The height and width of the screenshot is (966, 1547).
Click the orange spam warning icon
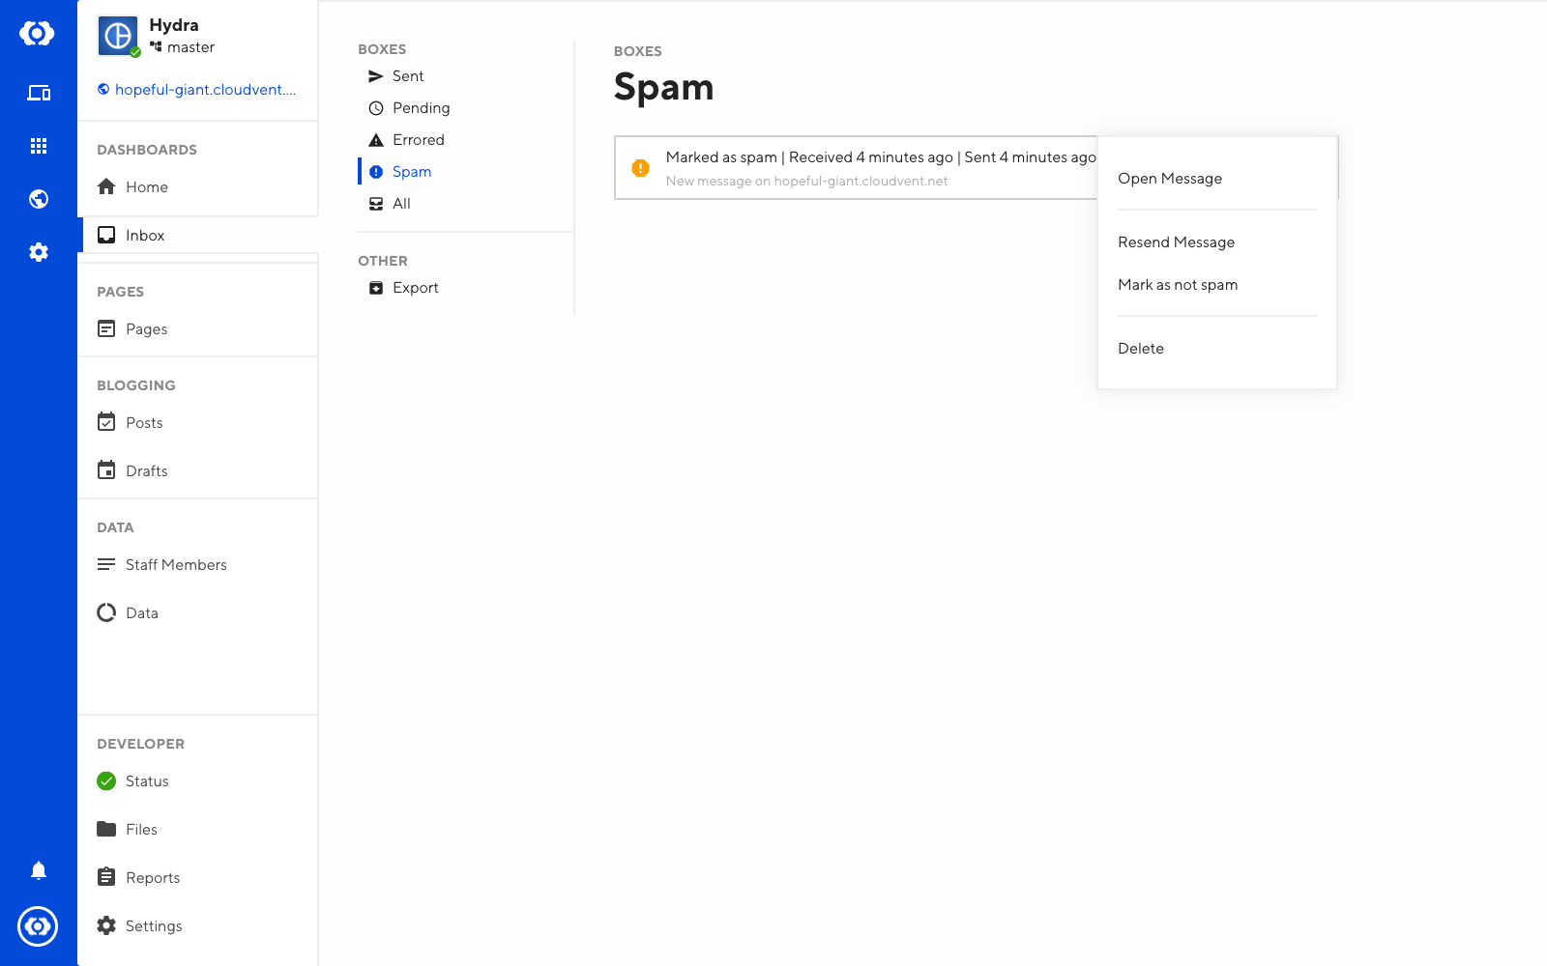640,168
